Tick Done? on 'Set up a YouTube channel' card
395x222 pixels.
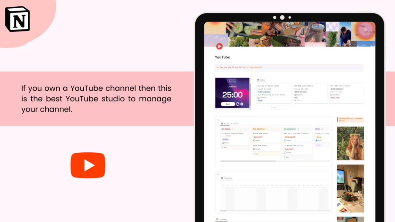point(285,140)
